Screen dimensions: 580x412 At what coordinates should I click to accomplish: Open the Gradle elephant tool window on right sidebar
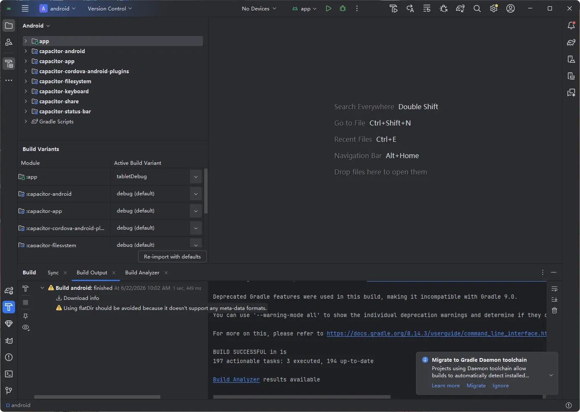point(571,42)
